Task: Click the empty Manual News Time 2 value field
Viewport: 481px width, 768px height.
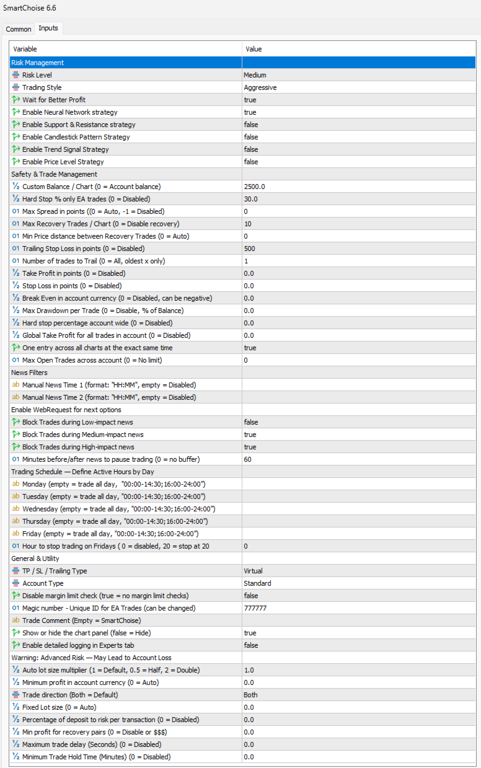Action: (x=359, y=397)
